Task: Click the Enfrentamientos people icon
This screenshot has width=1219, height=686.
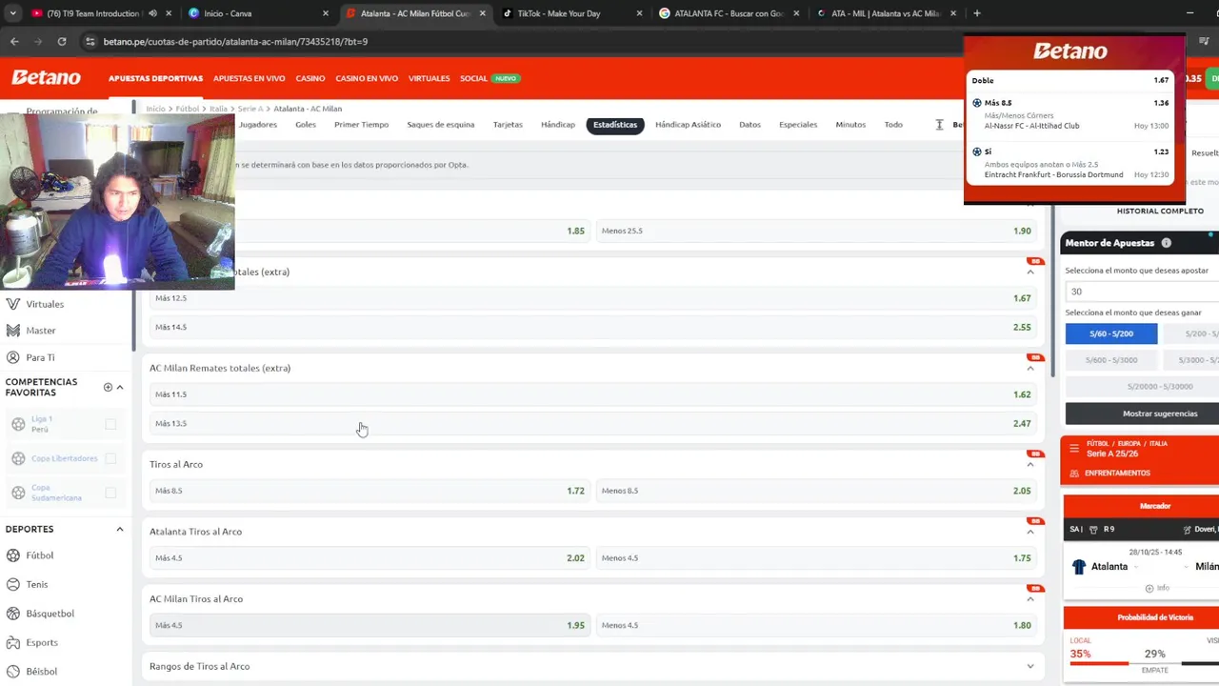Action: point(1074,473)
